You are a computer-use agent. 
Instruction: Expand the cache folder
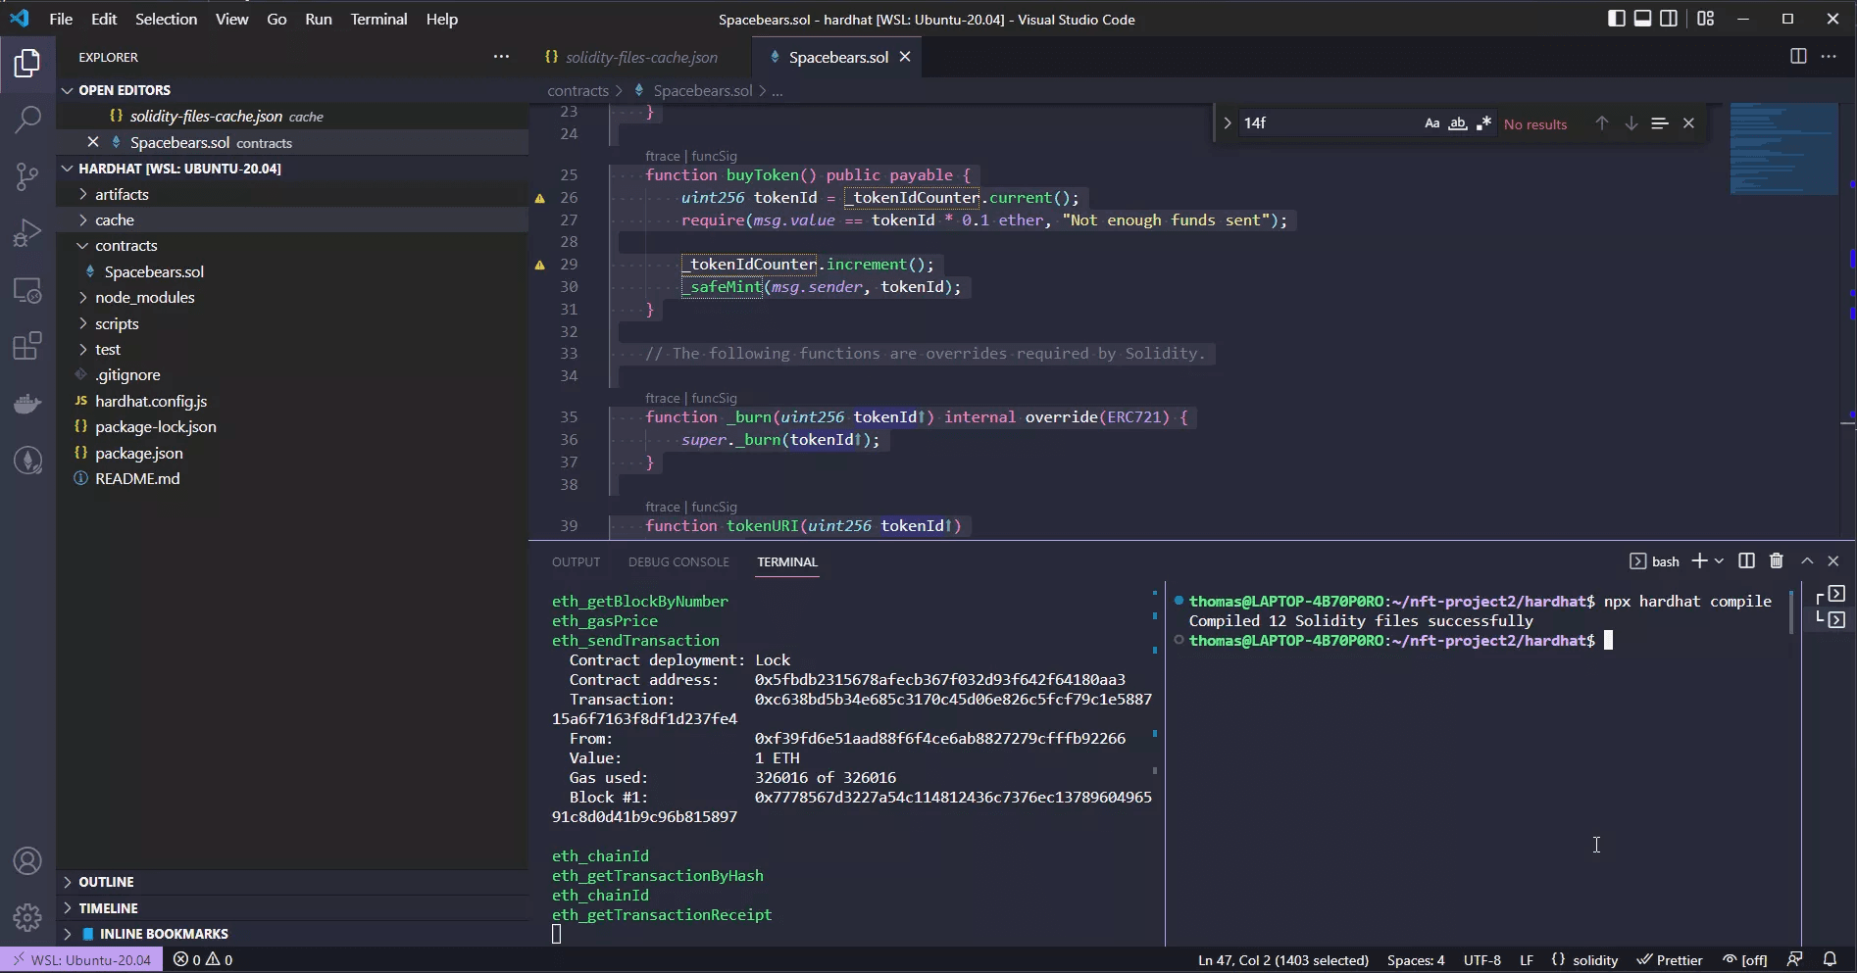pyautogui.click(x=83, y=220)
